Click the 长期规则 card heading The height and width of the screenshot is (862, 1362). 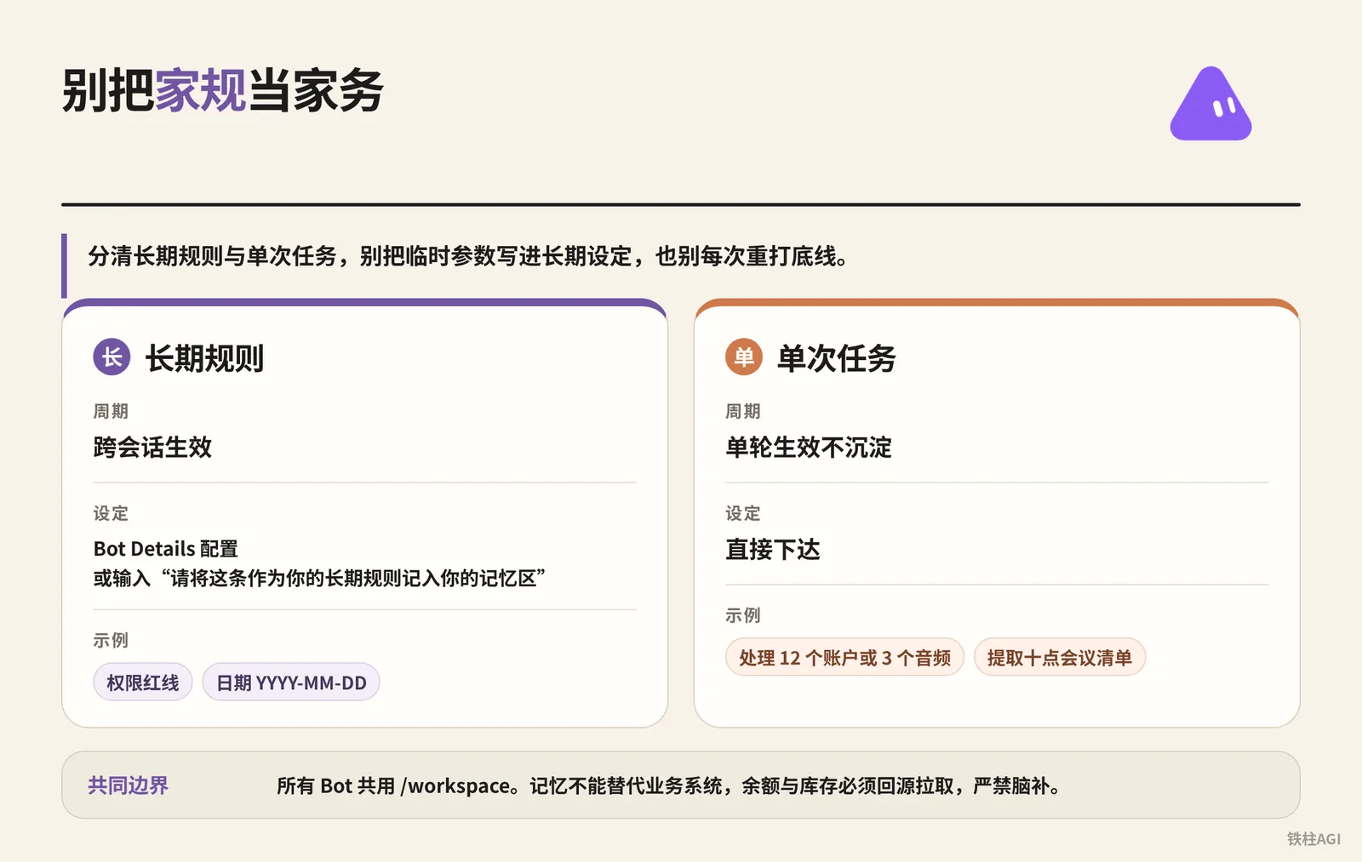point(204,358)
